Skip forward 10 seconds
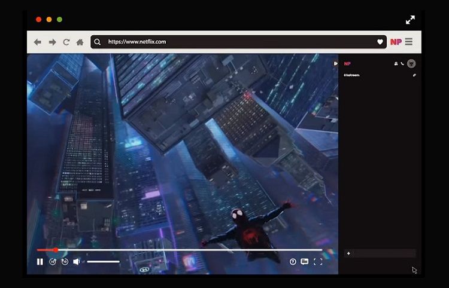 click(x=65, y=262)
